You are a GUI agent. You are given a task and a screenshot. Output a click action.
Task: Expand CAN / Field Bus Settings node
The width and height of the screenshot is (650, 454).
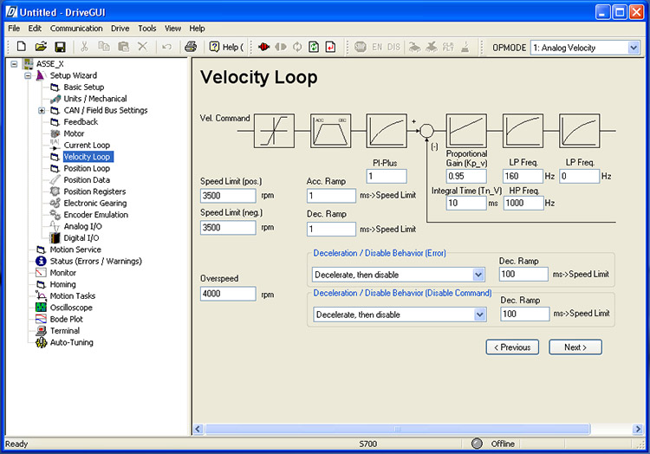(42, 111)
